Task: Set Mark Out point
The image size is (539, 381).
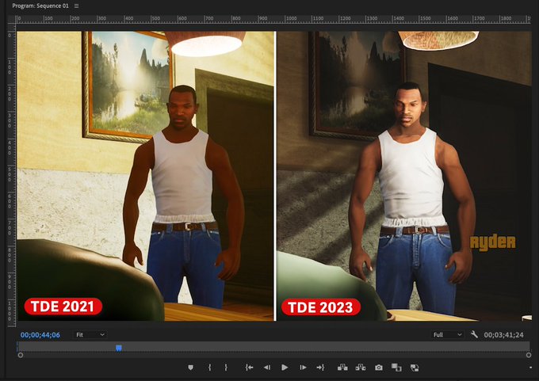Action: (226, 368)
